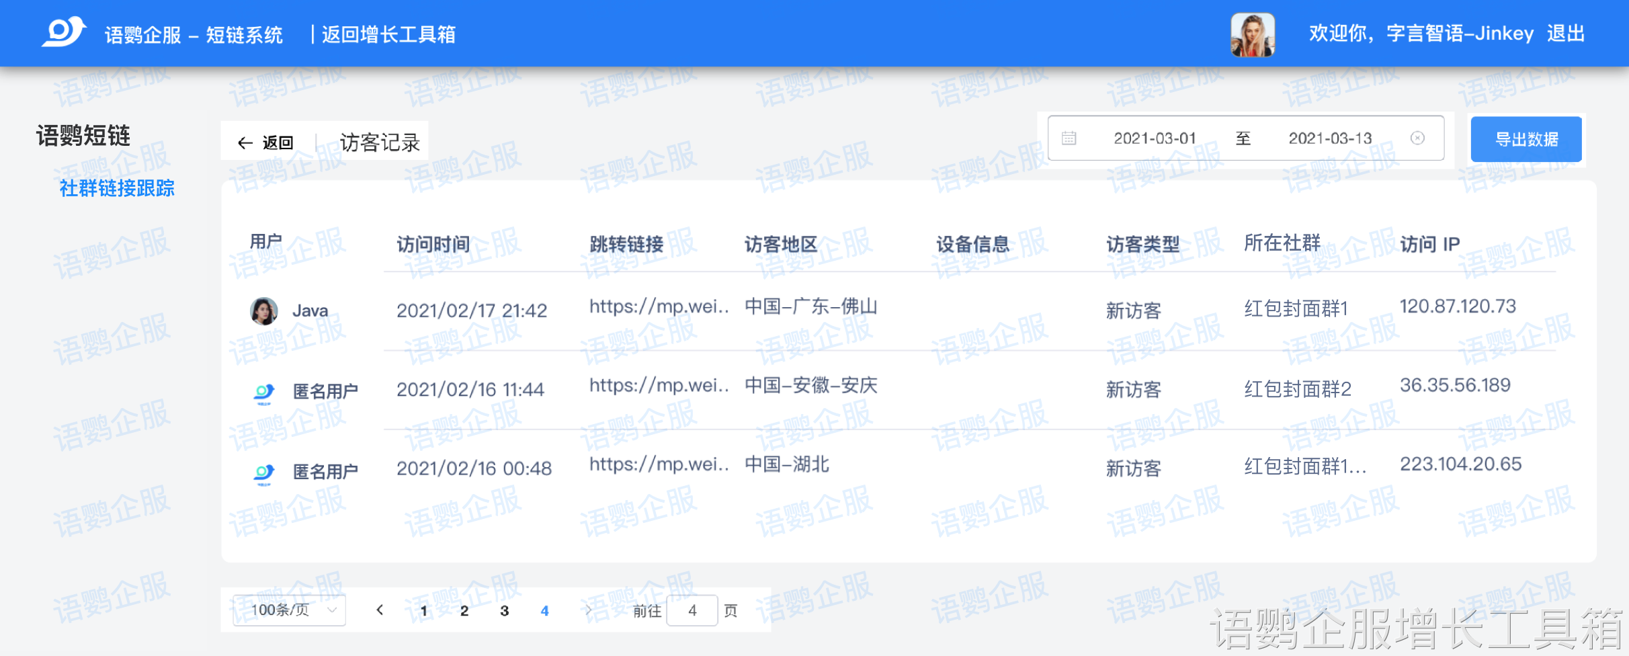Click the third row 匿名用户 bird avatar
This screenshot has height=656, width=1629.
[x=264, y=473]
